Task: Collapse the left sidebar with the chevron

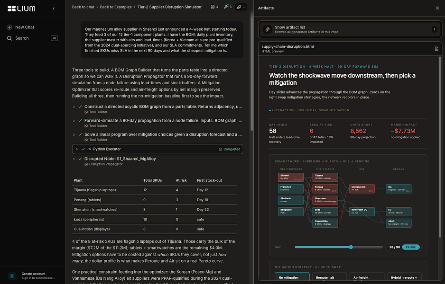Action: point(54,9)
